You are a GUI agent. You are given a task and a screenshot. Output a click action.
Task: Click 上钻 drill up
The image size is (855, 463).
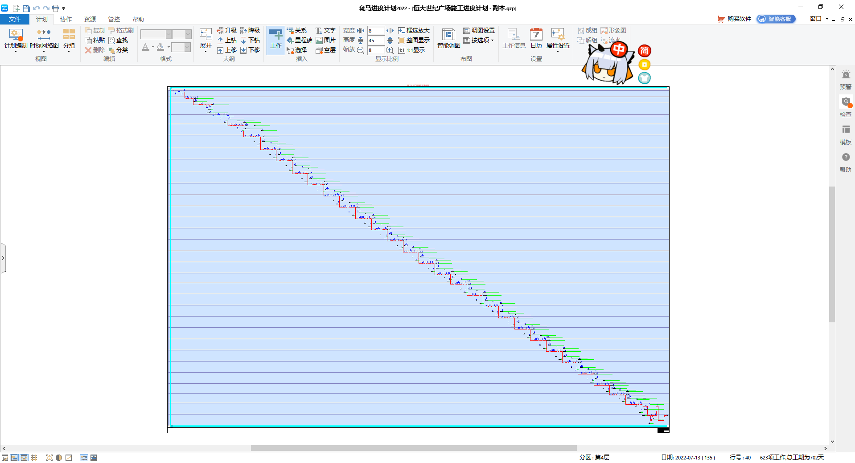226,40
